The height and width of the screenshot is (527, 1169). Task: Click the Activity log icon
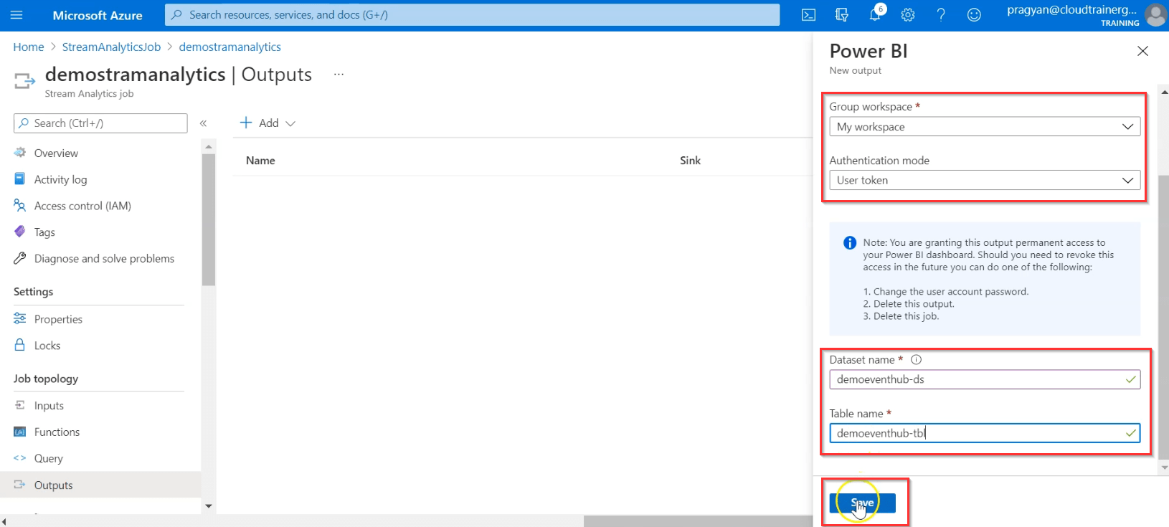20,179
